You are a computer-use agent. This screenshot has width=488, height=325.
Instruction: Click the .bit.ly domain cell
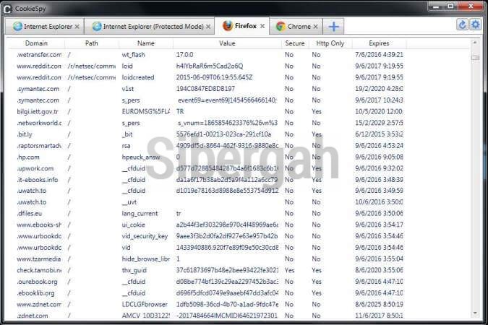(25, 134)
